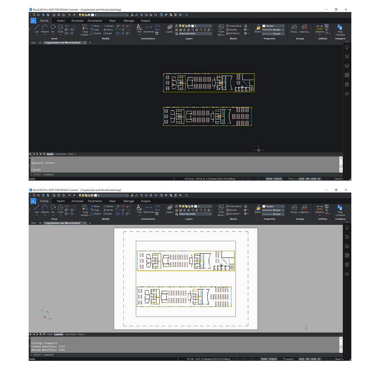The image size is (380, 368).
Task: Open cloud icon in upper window sidebar
Action: (x=347, y=94)
